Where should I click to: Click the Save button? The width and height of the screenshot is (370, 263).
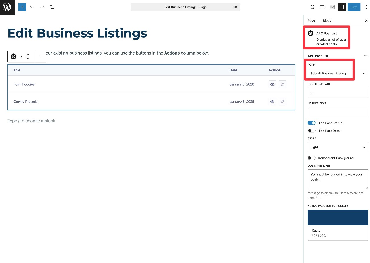354,7
